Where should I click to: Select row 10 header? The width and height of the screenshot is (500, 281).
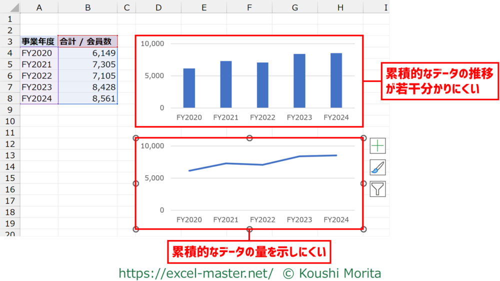tap(9, 121)
